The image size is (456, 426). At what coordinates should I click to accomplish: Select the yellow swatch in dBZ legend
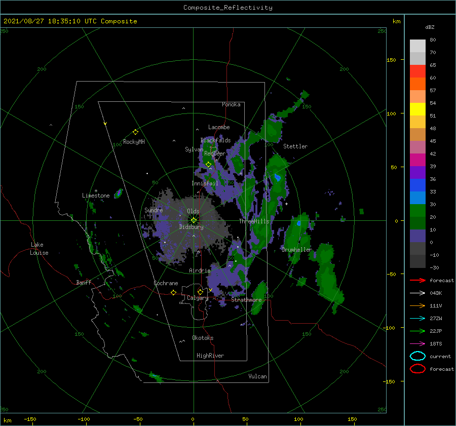pyautogui.click(x=417, y=109)
